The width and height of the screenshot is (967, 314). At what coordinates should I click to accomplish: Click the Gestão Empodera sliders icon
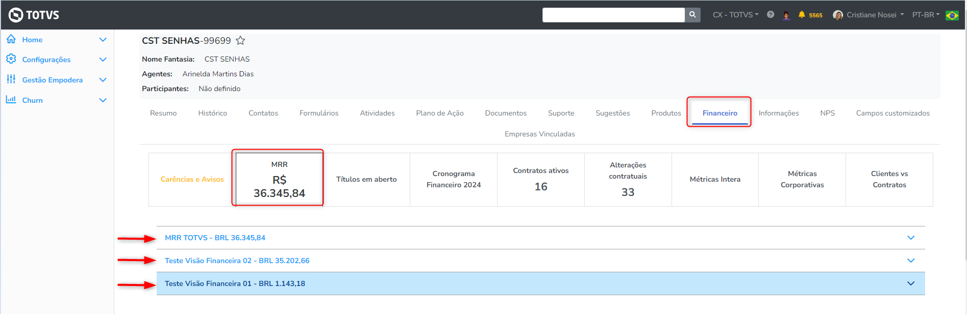[11, 79]
